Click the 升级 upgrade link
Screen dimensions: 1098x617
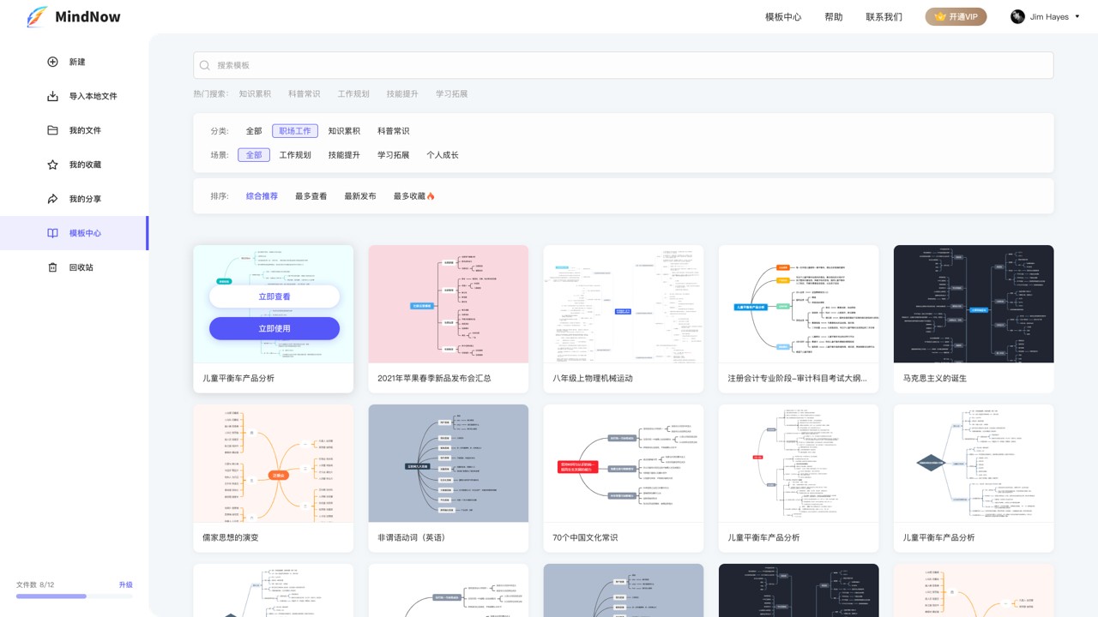tap(126, 584)
